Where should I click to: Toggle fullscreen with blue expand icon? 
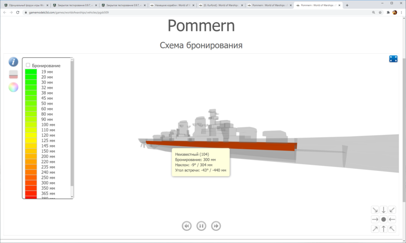pyautogui.click(x=393, y=59)
